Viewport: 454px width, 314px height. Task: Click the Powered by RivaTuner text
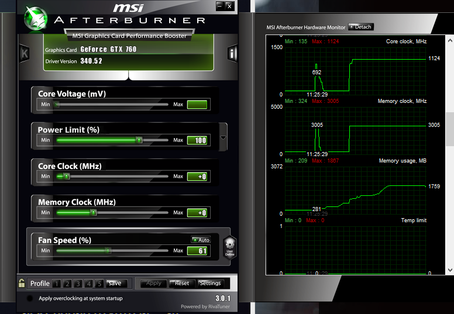pyautogui.click(x=205, y=306)
